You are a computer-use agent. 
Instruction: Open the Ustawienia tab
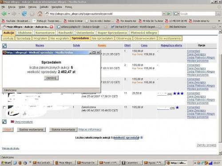pyautogui.click(x=85, y=33)
